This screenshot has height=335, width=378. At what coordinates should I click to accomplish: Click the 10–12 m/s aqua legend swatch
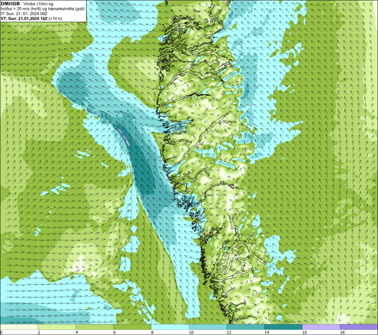pyautogui.click(x=208, y=327)
